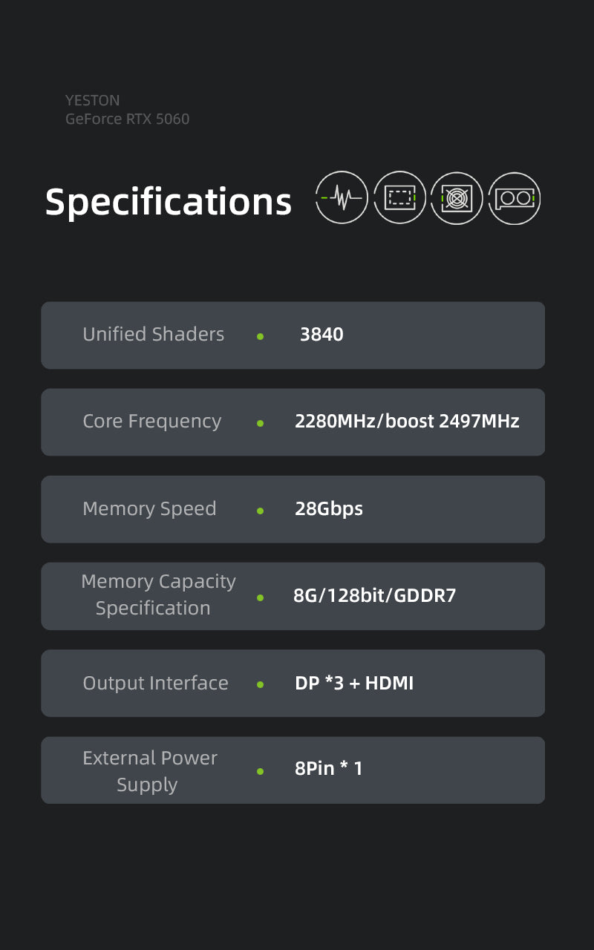Click green dot beside Unified Shaders

point(260,336)
